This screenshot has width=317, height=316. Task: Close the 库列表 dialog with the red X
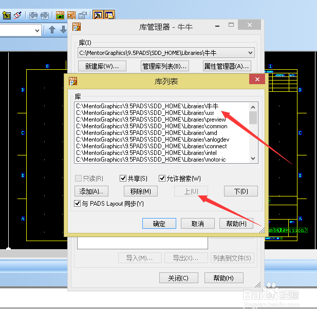pyautogui.click(x=257, y=79)
